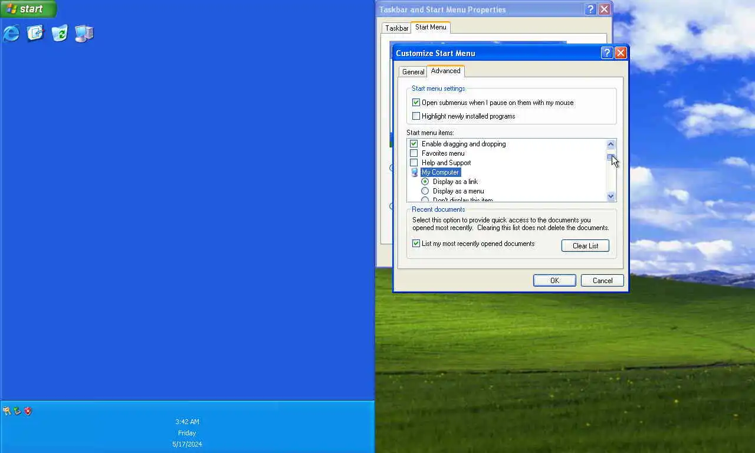Image resolution: width=755 pixels, height=453 pixels.
Task: Click the help button on Customize Start Menu
Action: coord(607,52)
